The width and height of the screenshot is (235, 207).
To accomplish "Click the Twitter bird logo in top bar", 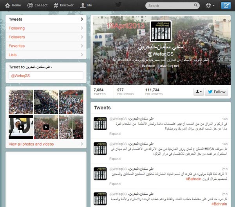I will coord(118,5).
